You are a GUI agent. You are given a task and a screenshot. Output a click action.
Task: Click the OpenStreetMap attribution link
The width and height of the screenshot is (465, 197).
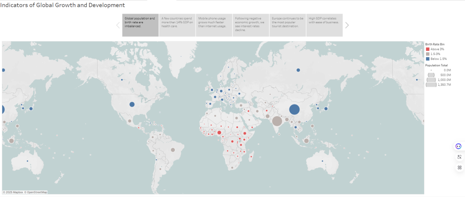pyautogui.click(x=37, y=192)
